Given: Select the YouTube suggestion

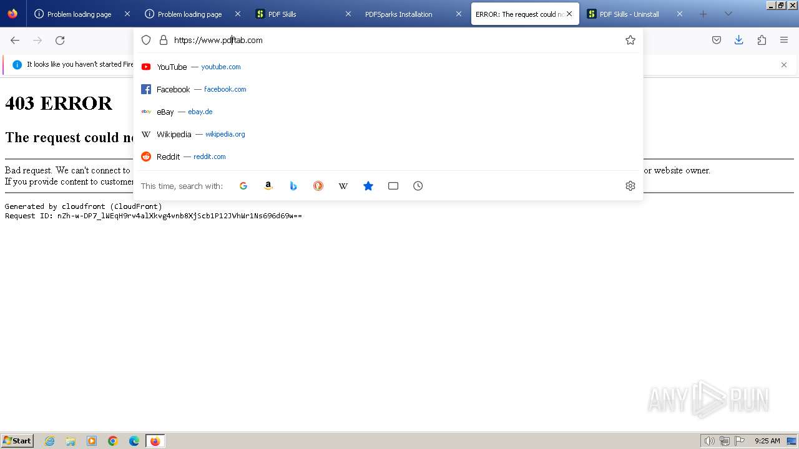Looking at the screenshot, I should pyautogui.click(x=388, y=67).
